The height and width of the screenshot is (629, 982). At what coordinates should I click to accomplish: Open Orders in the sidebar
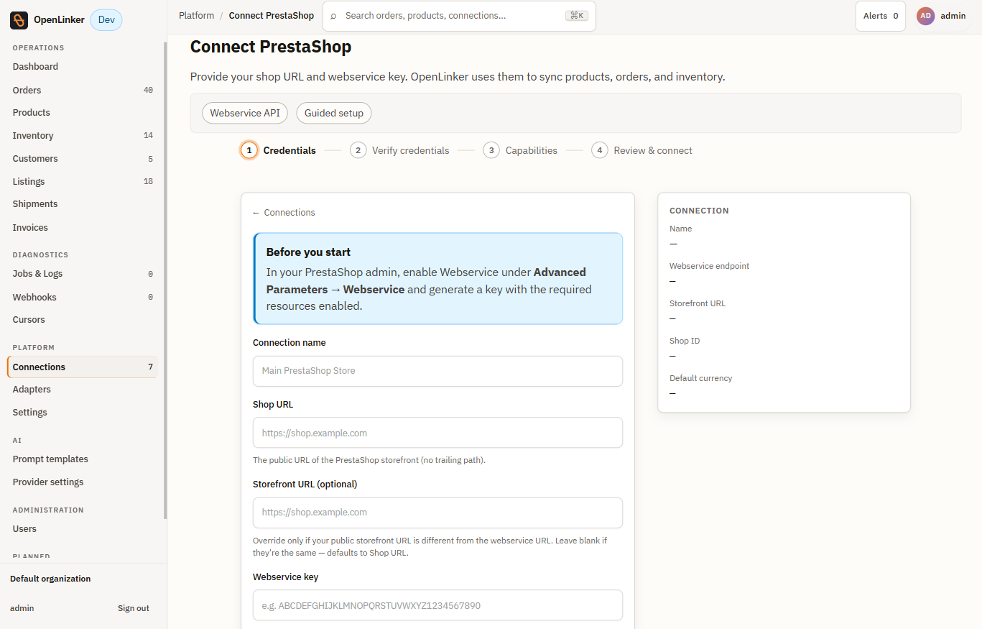82,91
